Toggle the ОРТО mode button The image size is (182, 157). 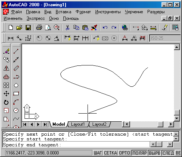(125, 153)
